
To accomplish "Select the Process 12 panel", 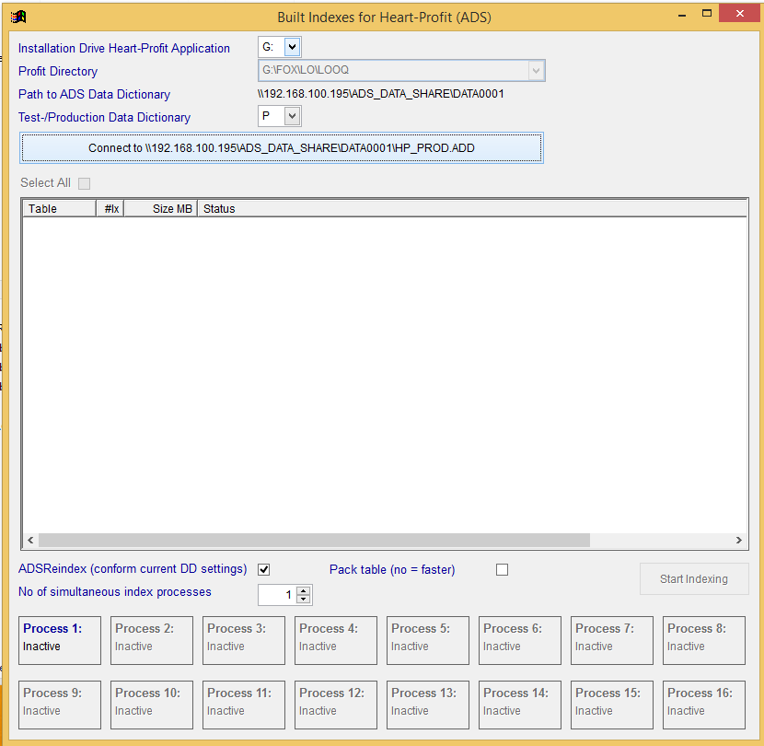I will click(336, 705).
